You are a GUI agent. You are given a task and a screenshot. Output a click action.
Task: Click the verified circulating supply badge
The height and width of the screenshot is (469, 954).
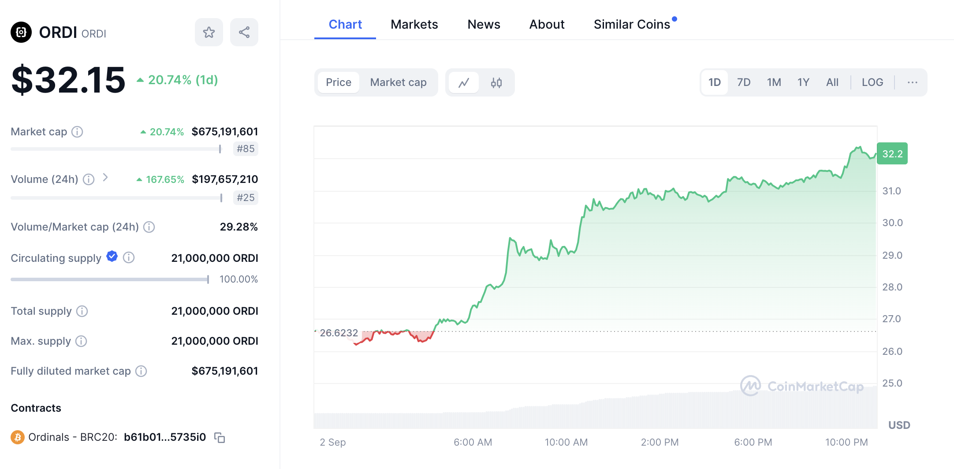tap(112, 257)
